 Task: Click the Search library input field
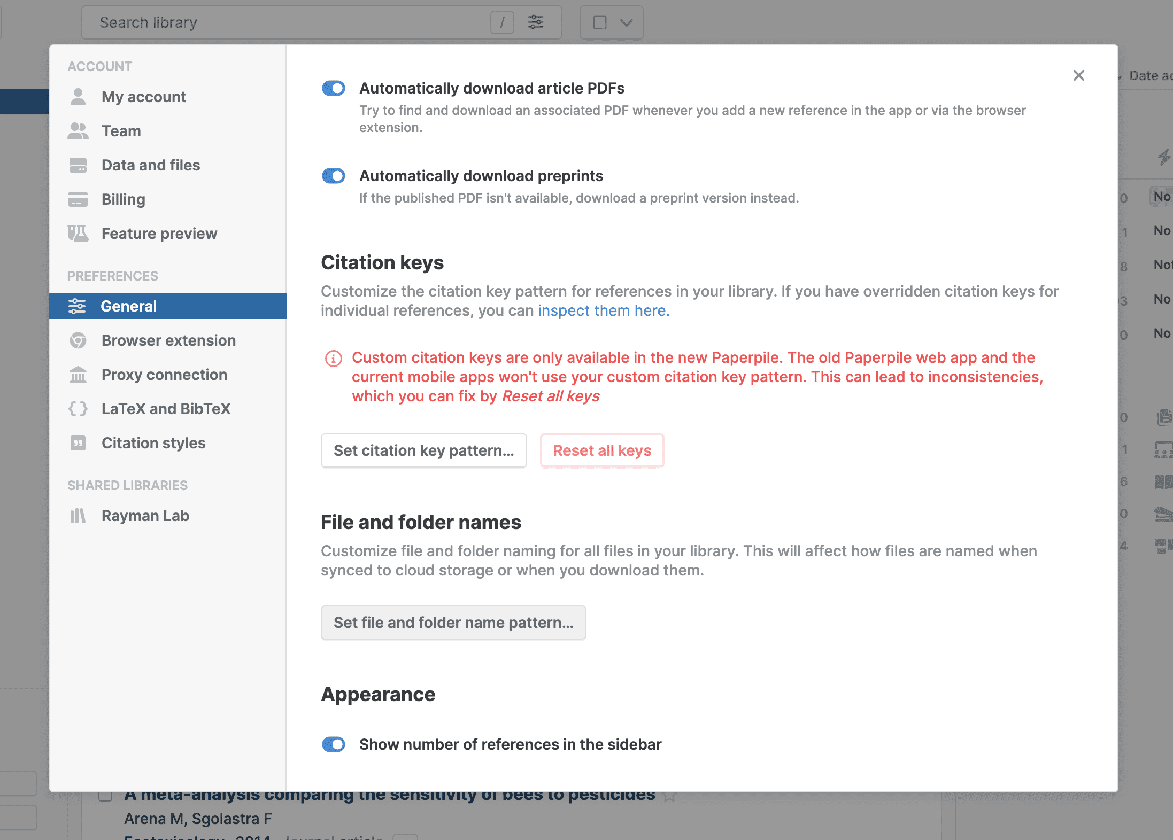click(289, 22)
